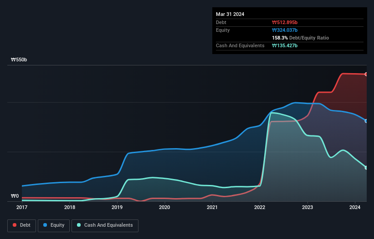
Task: Click the 2021 x-axis label
Action: point(212,207)
